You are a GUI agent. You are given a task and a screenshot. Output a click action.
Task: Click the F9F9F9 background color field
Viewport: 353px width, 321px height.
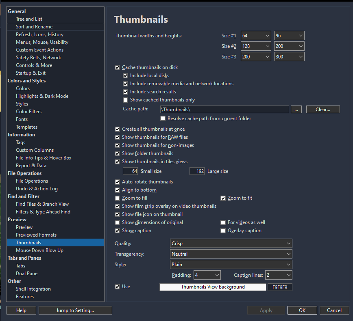point(280,287)
